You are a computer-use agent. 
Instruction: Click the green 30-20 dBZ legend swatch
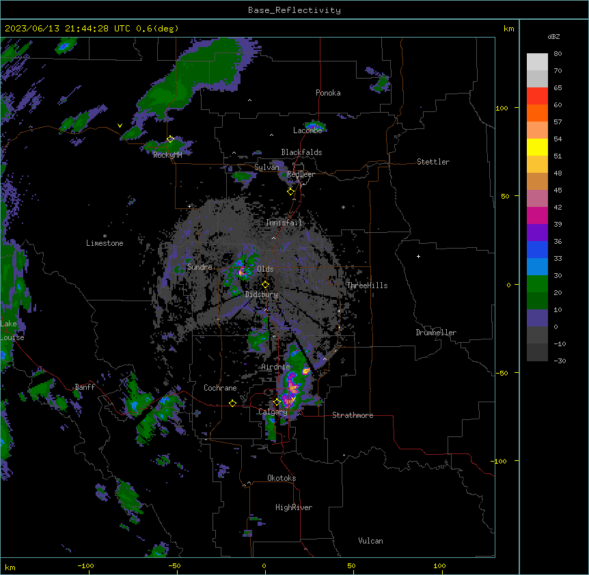point(537,284)
